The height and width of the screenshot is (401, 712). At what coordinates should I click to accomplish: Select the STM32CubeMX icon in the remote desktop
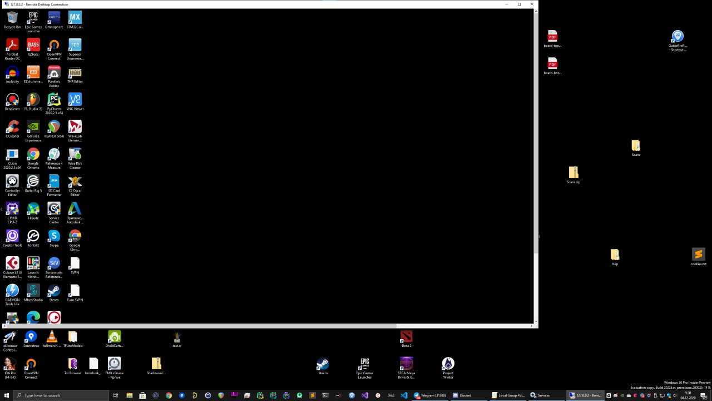coord(75,19)
